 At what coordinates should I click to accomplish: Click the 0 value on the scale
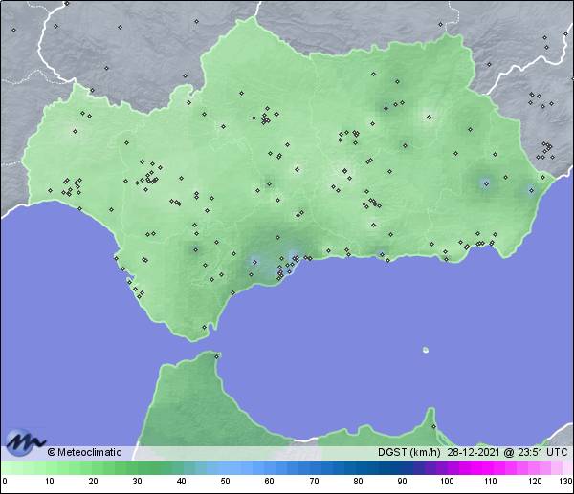pos(5,482)
